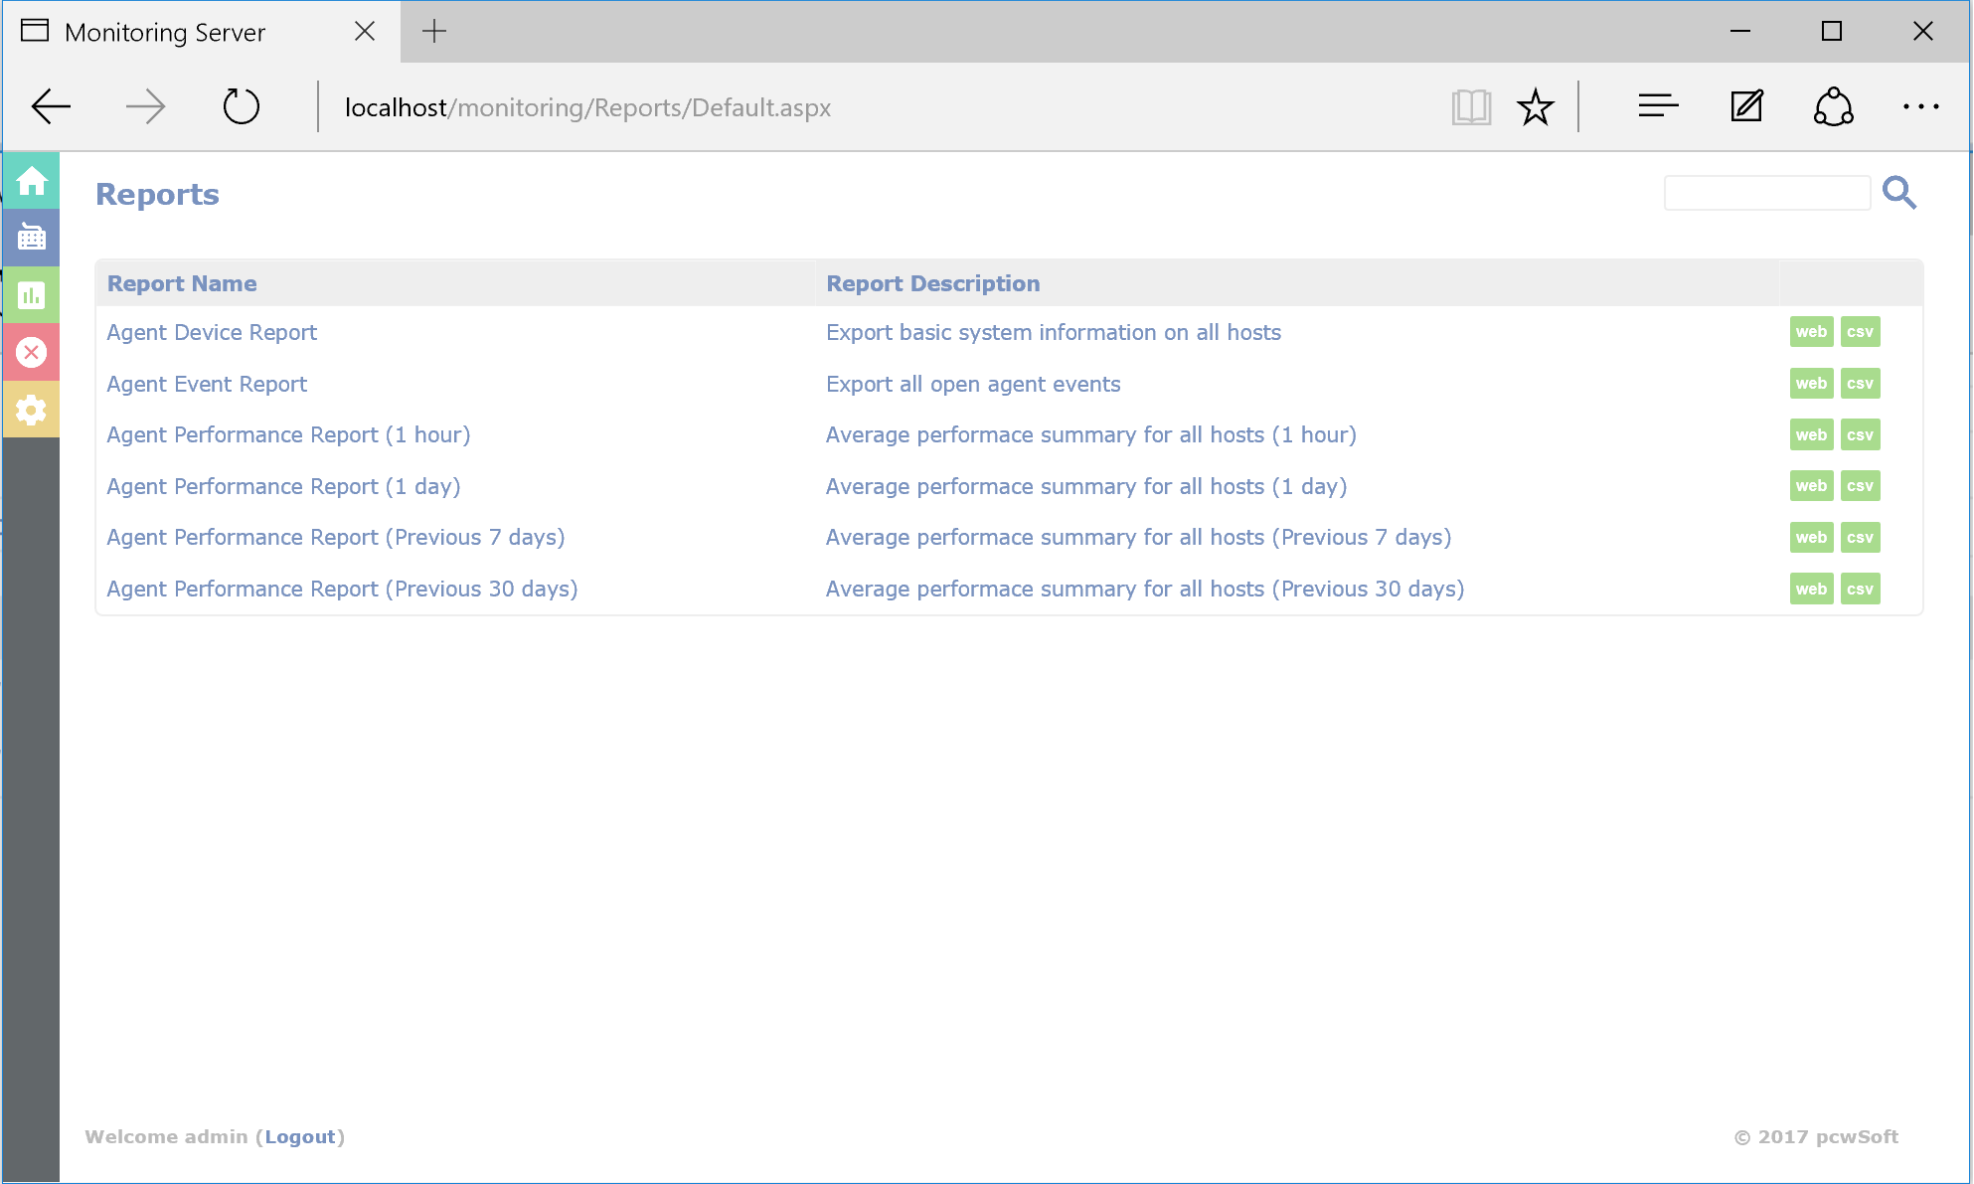Click the browser favorites star icon

point(1535,107)
